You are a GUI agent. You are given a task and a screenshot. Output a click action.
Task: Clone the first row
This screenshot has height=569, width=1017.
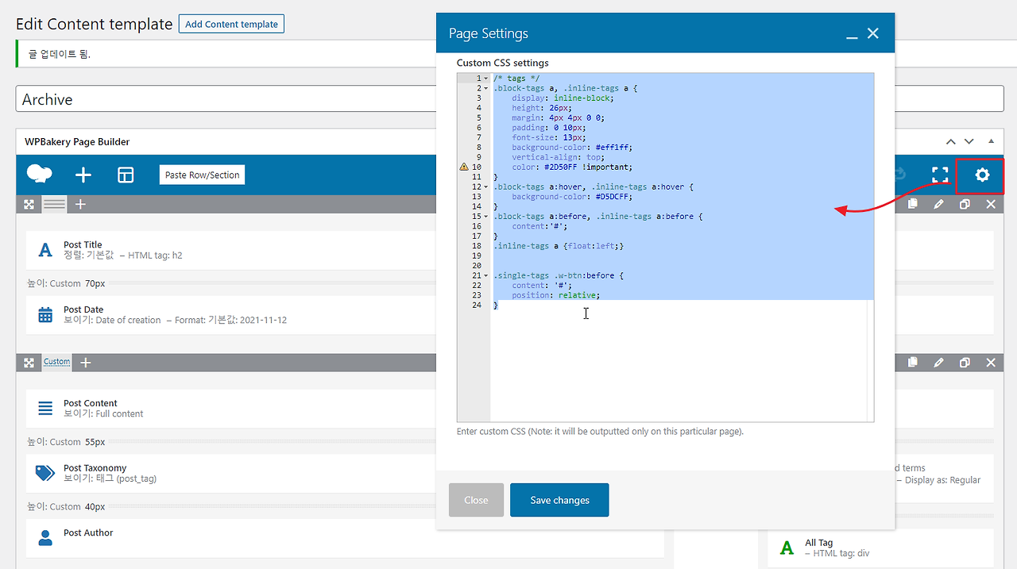click(965, 205)
